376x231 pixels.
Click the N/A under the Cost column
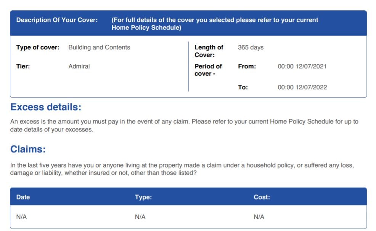259,217
